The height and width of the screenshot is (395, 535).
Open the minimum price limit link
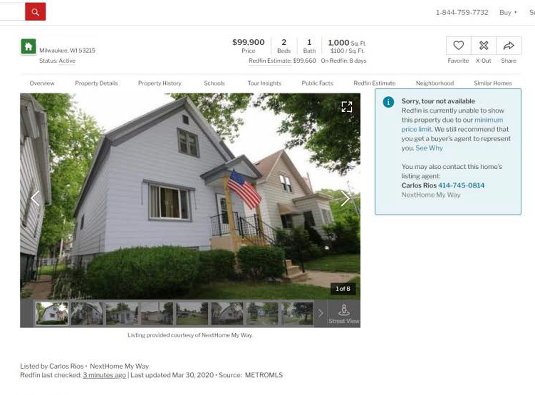pos(488,120)
